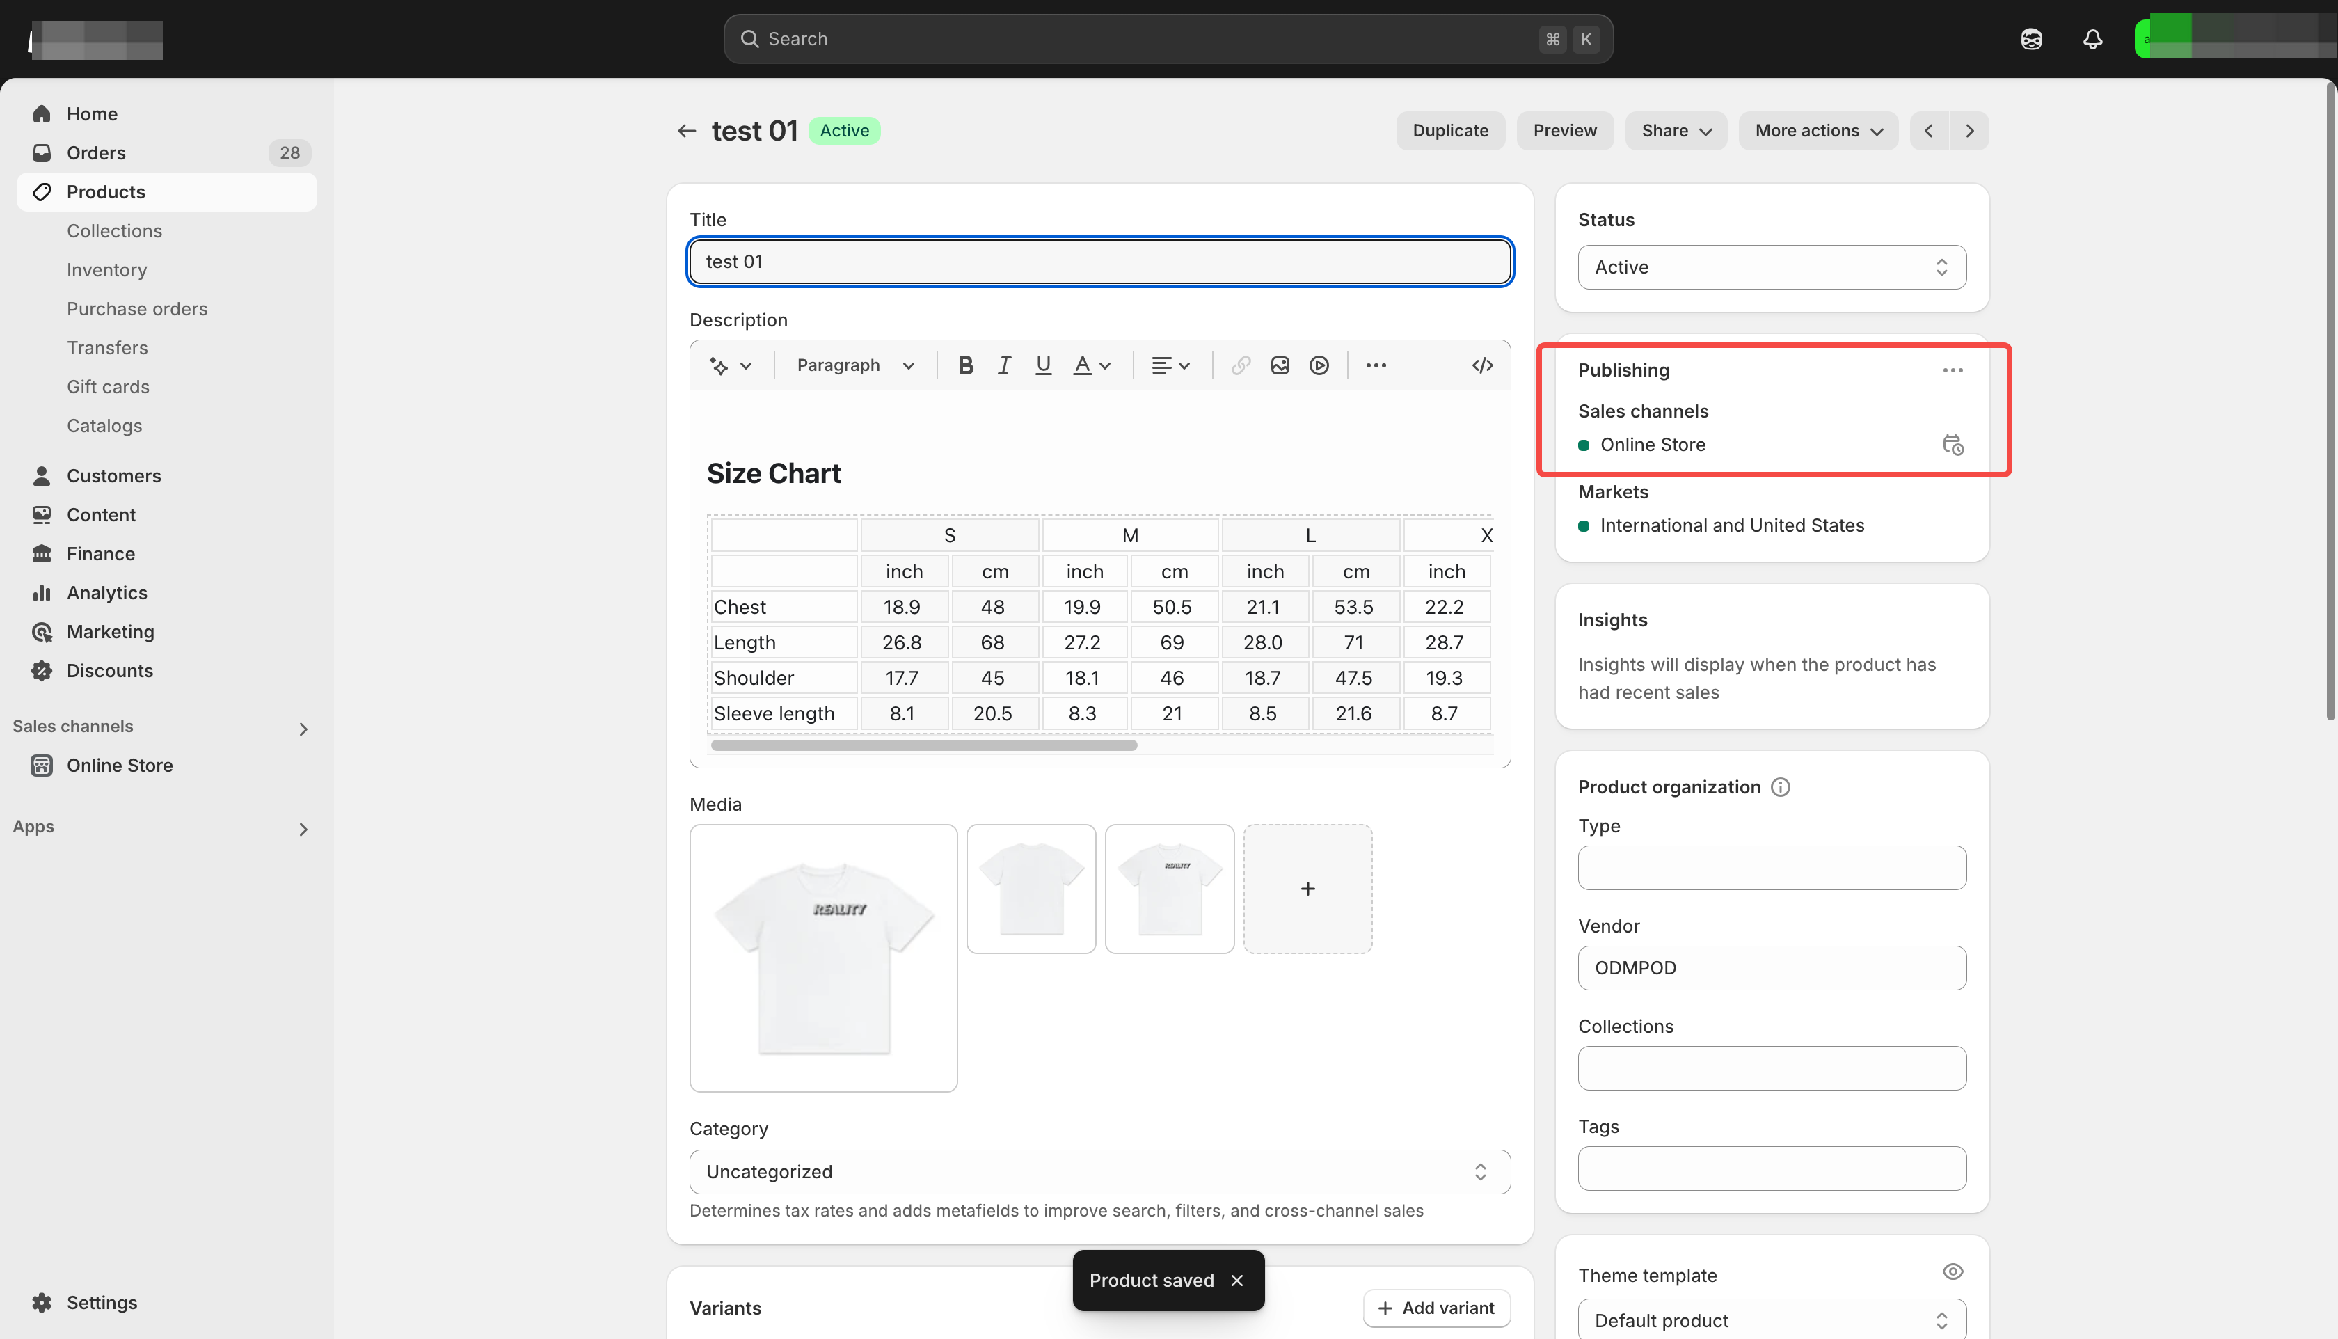Toggle theme template preview eye
2338x1339 pixels.
(x=1953, y=1272)
